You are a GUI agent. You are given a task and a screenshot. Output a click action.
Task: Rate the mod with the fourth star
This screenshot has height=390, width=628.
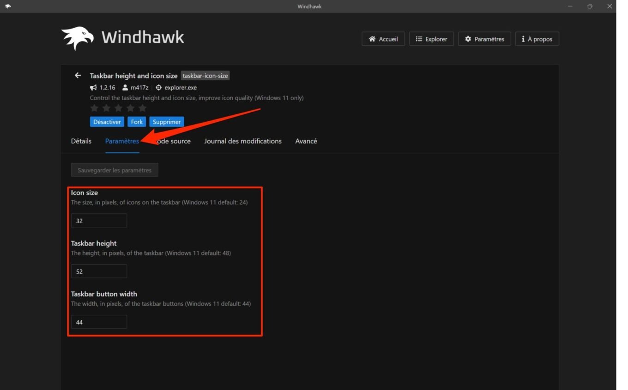130,108
